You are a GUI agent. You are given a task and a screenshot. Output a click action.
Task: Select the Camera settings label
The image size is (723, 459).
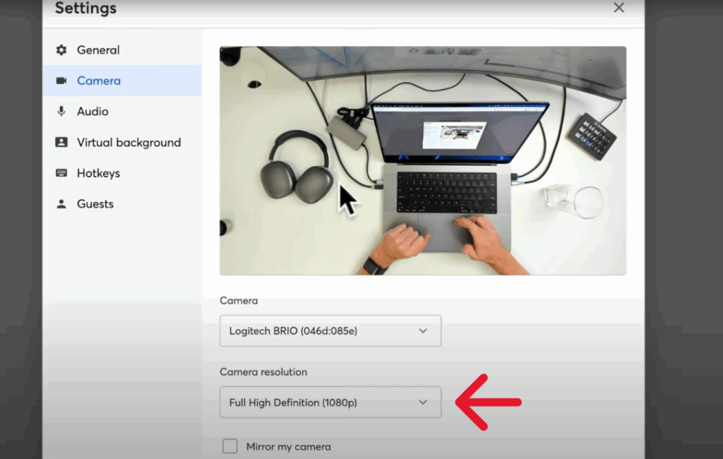[99, 81]
